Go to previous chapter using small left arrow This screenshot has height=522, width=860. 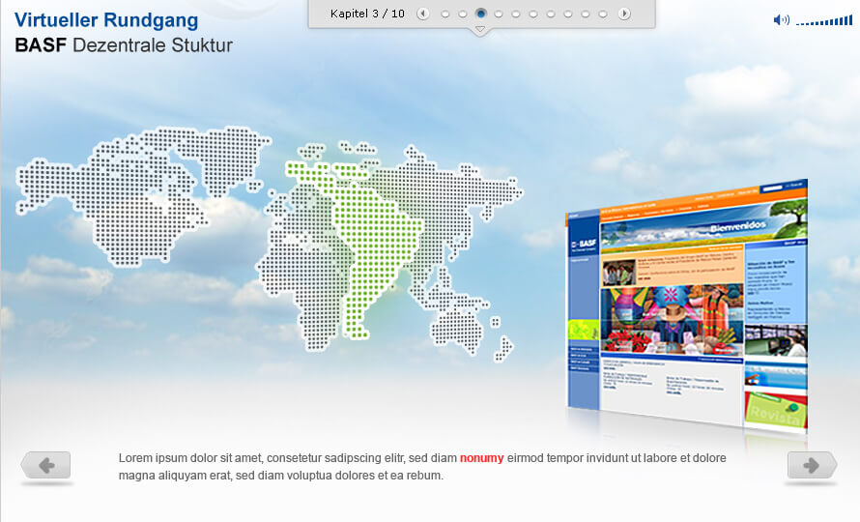coord(423,14)
